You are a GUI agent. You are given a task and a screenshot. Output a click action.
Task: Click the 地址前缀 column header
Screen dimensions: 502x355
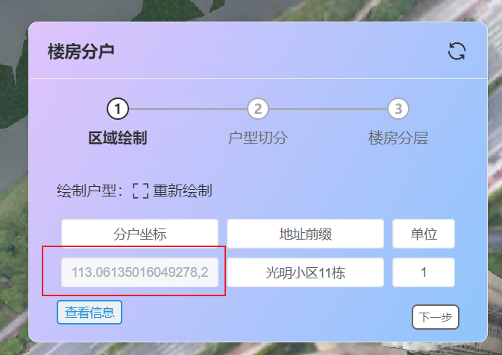tap(305, 234)
